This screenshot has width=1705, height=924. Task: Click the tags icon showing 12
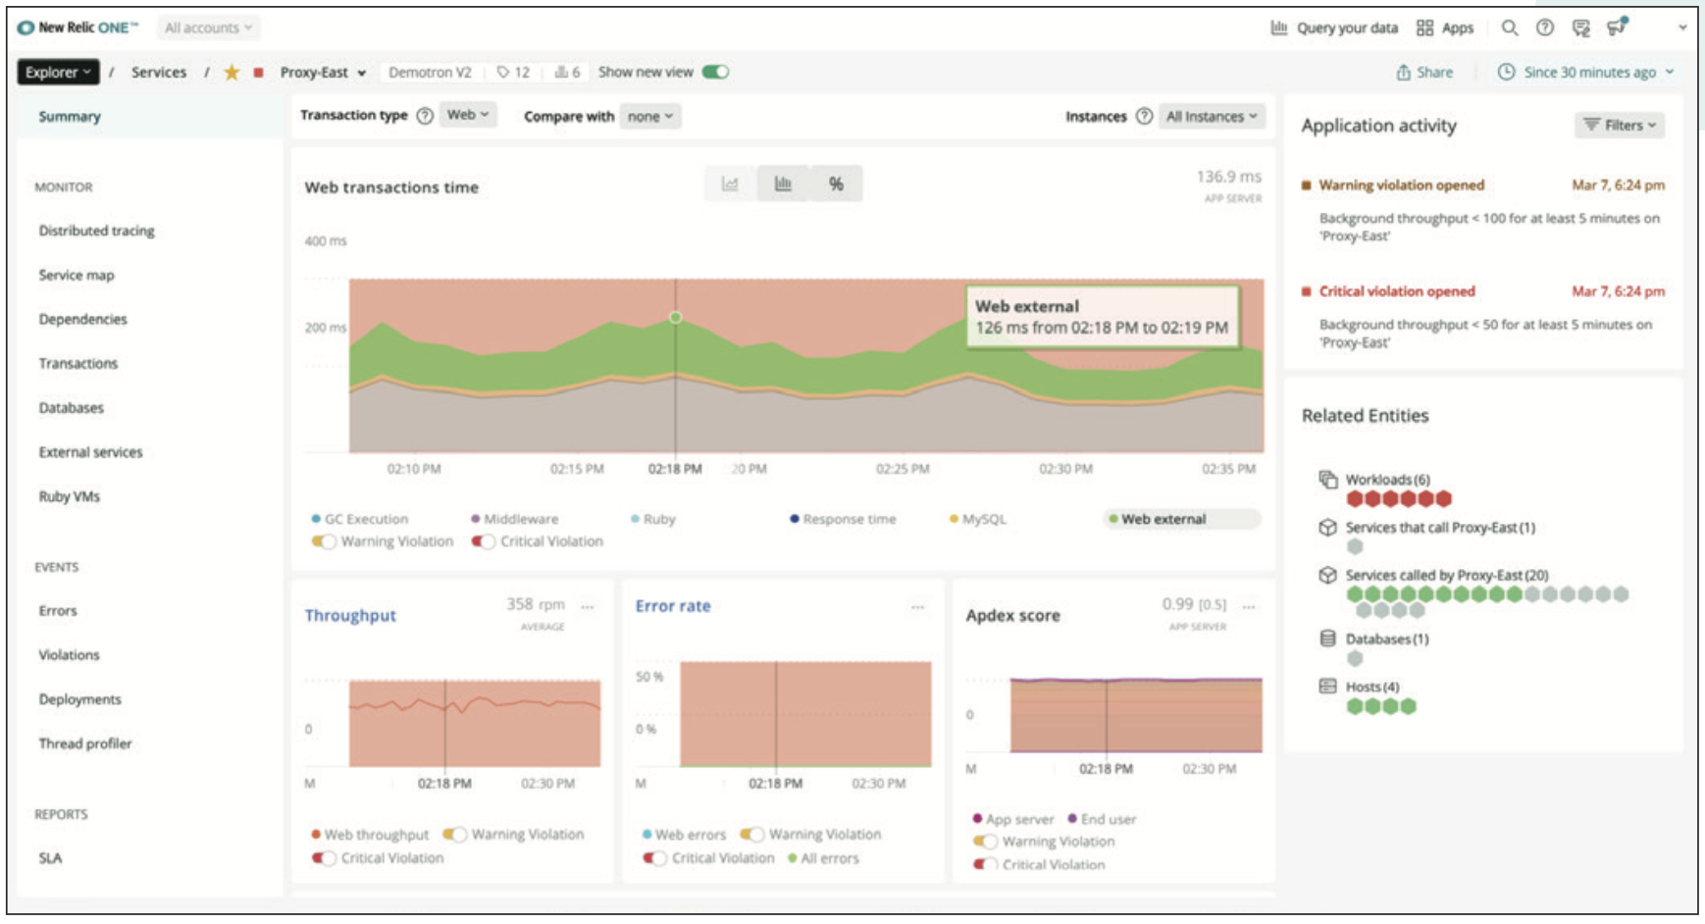pyautogui.click(x=503, y=73)
